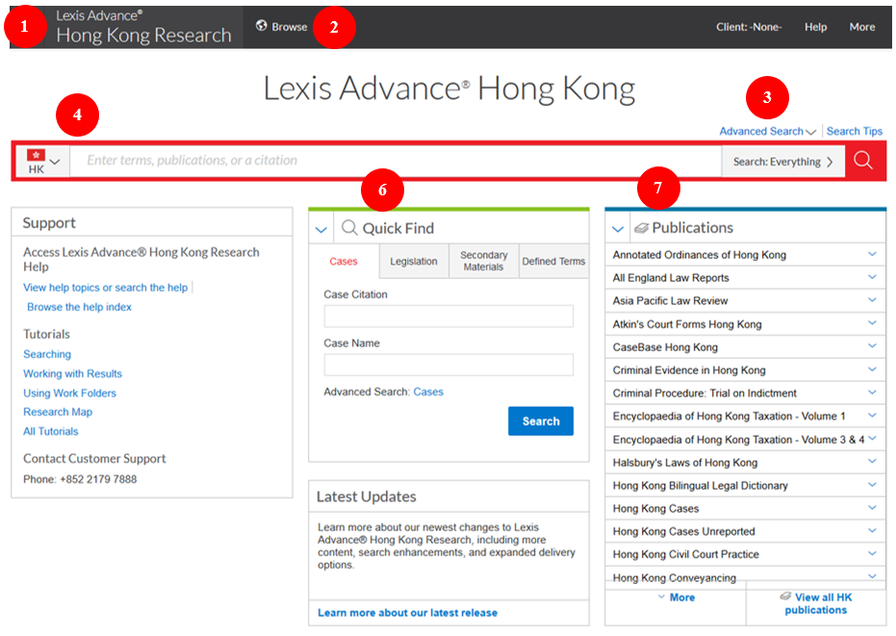Expand Encyclopaedia of Hong Kong Taxation Volume 3 & 4 chevron
The image size is (896, 636).
(872, 439)
